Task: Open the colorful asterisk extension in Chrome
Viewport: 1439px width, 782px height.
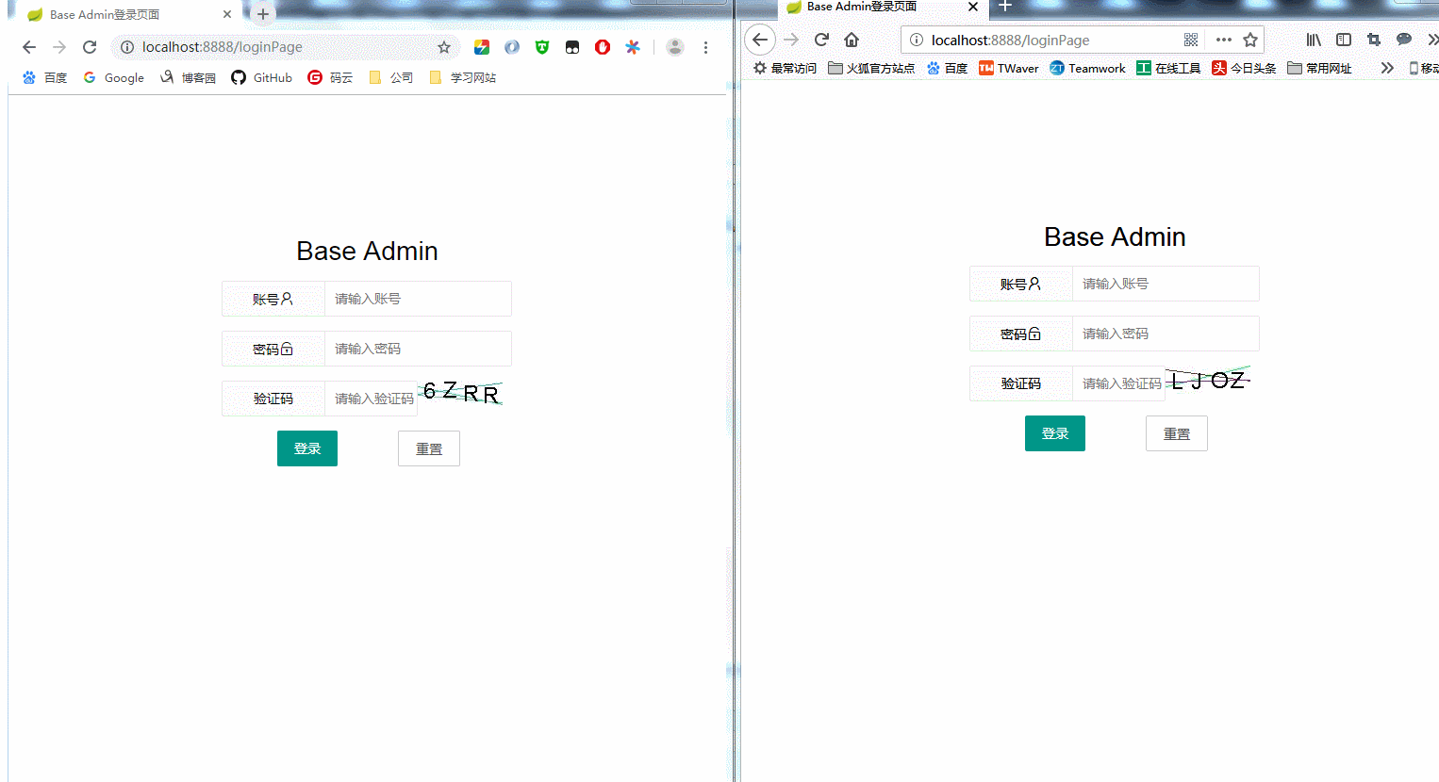Action: pyautogui.click(x=633, y=47)
